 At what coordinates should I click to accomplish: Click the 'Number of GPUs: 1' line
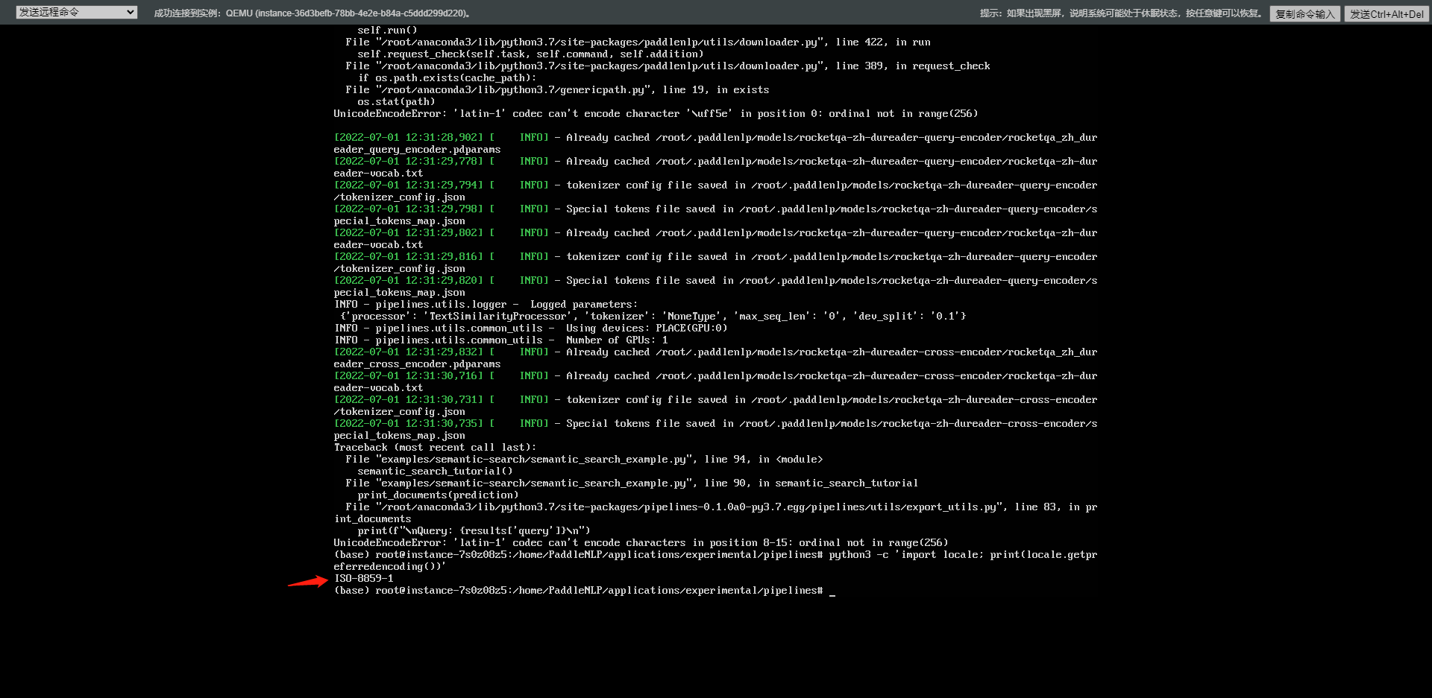[500, 340]
